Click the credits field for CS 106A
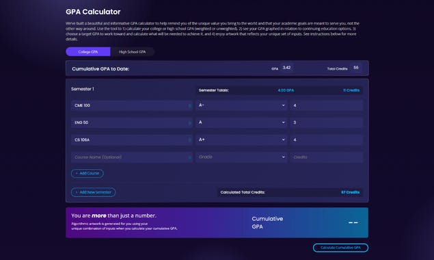Screen dimensions: 434x260 tap(326, 140)
